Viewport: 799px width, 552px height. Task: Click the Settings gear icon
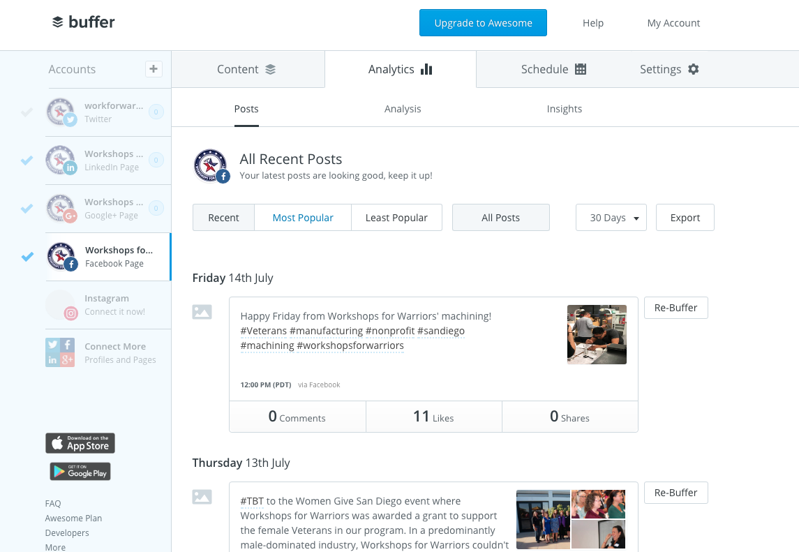(x=694, y=69)
